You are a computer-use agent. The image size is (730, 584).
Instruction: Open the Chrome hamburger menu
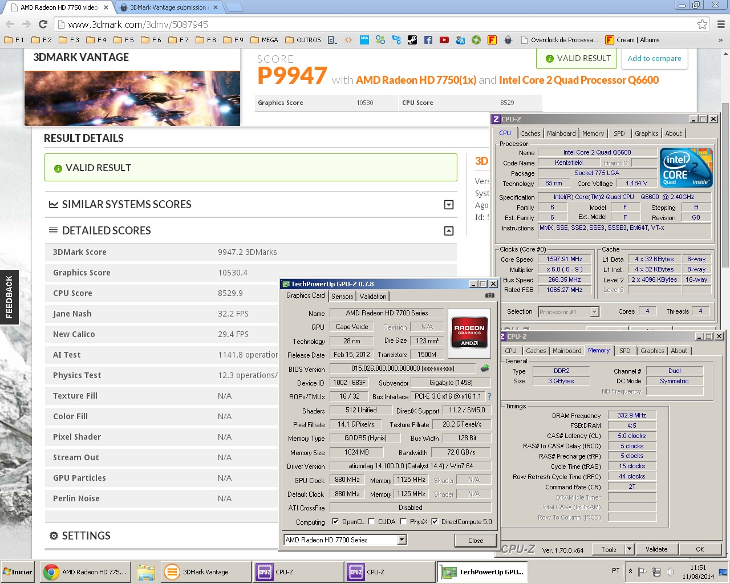click(x=721, y=24)
